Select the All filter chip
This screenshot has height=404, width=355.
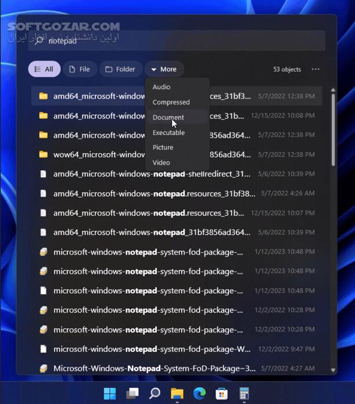[44, 69]
